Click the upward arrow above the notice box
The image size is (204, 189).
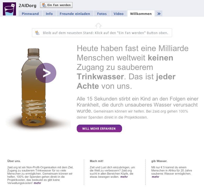(x=98, y=25)
